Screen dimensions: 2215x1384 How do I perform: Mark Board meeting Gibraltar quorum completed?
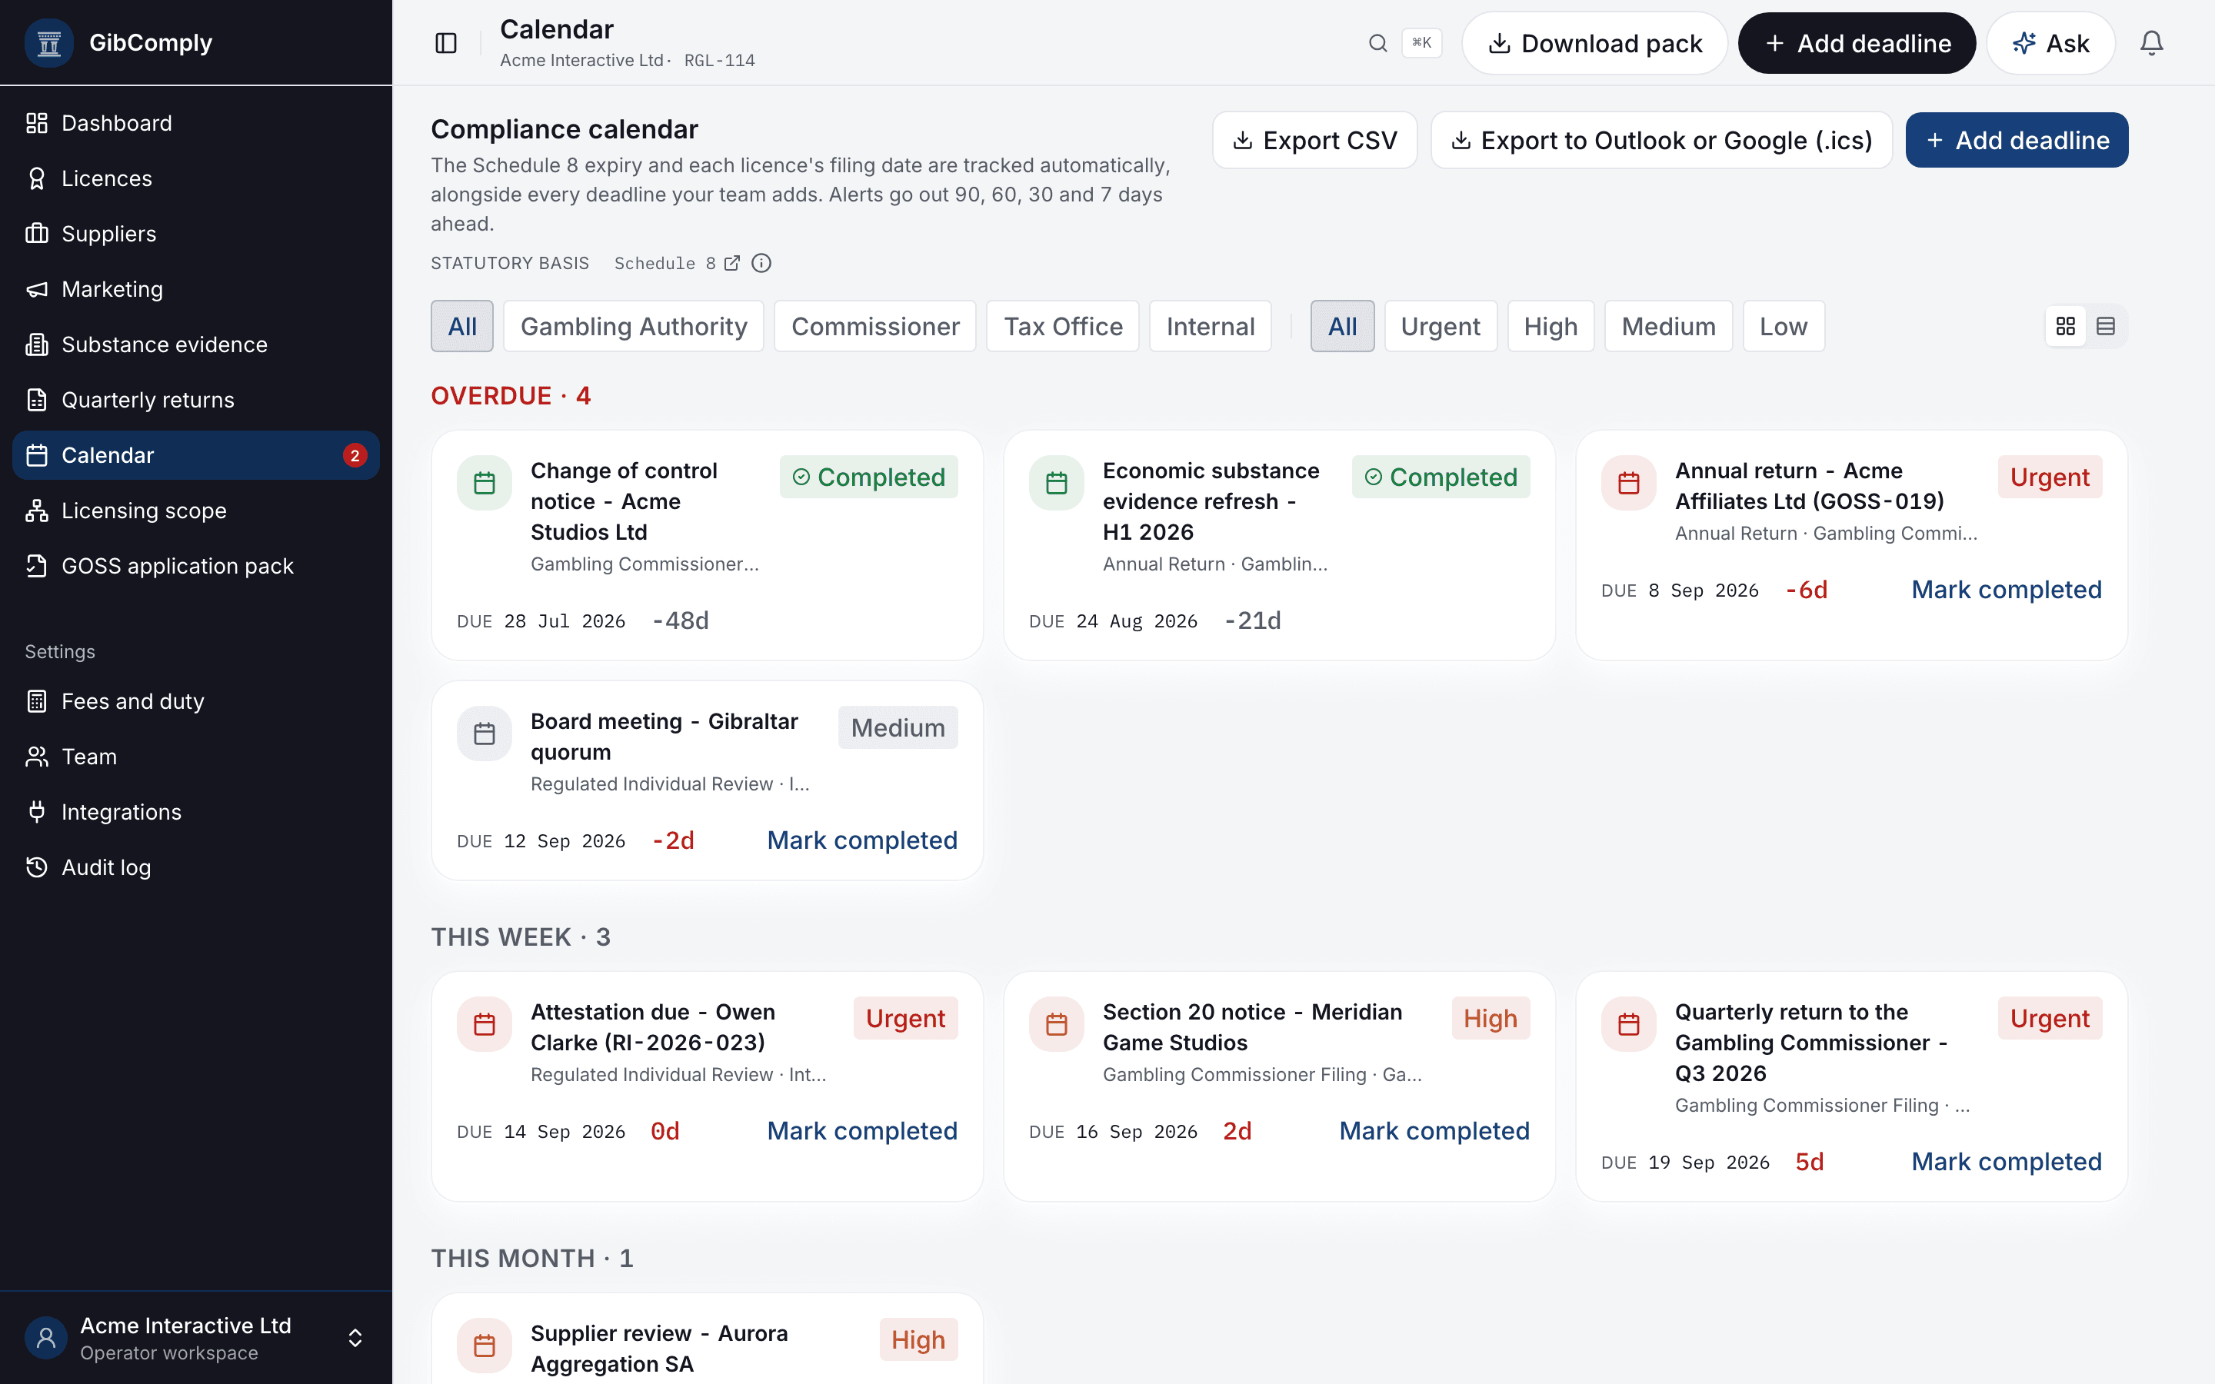pyautogui.click(x=862, y=840)
